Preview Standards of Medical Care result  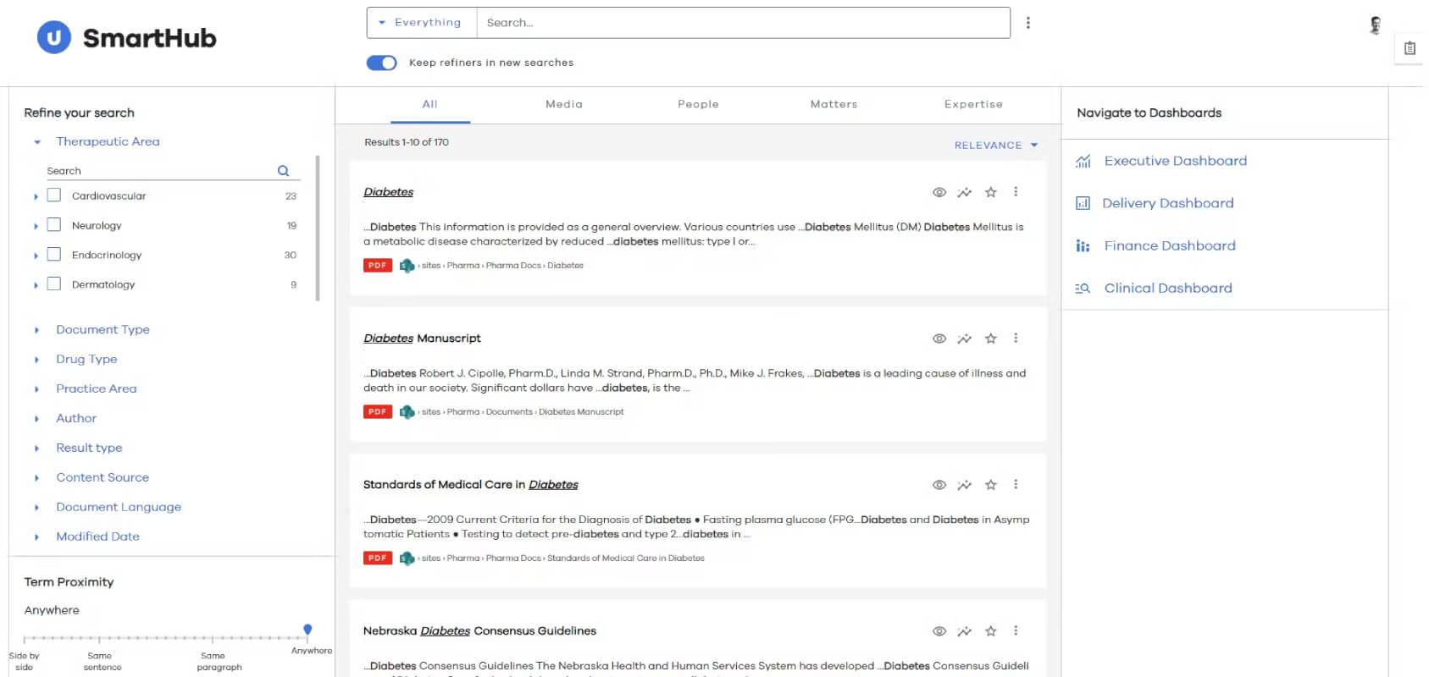click(x=939, y=485)
